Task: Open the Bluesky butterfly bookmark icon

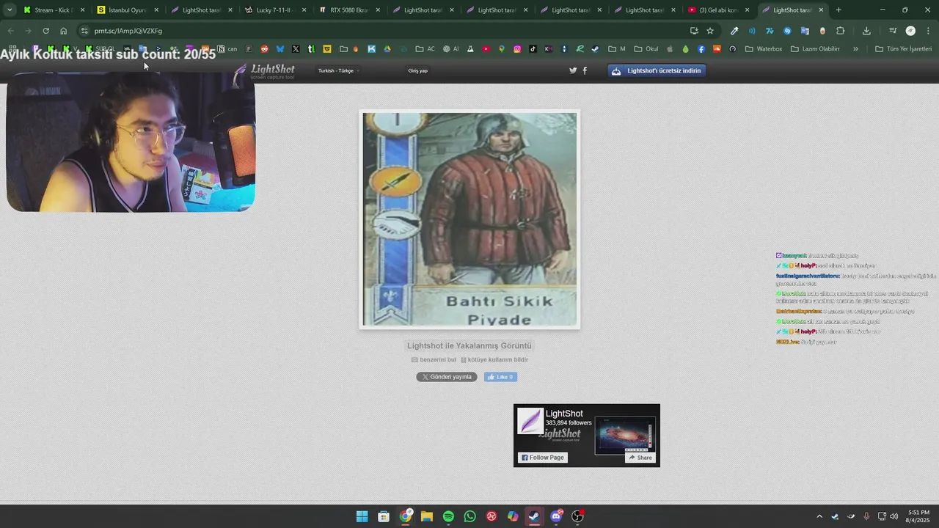Action: click(x=280, y=49)
